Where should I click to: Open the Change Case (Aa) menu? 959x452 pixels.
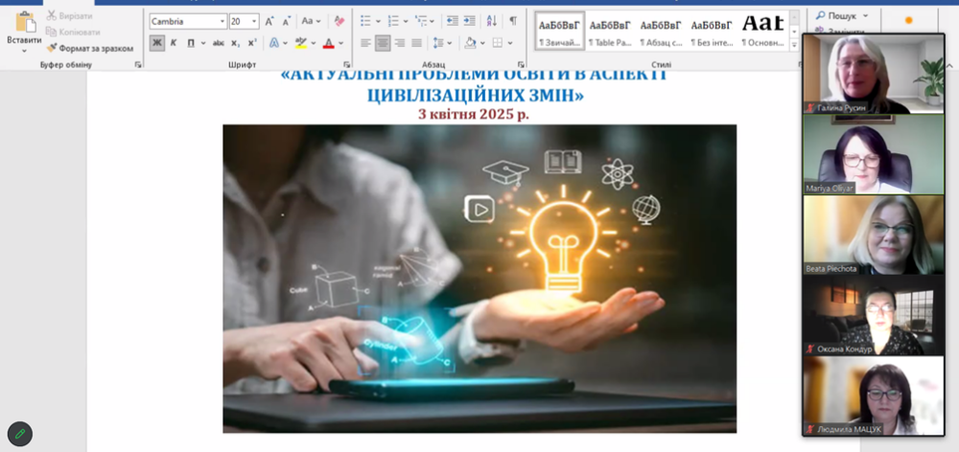tap(311, 20)
